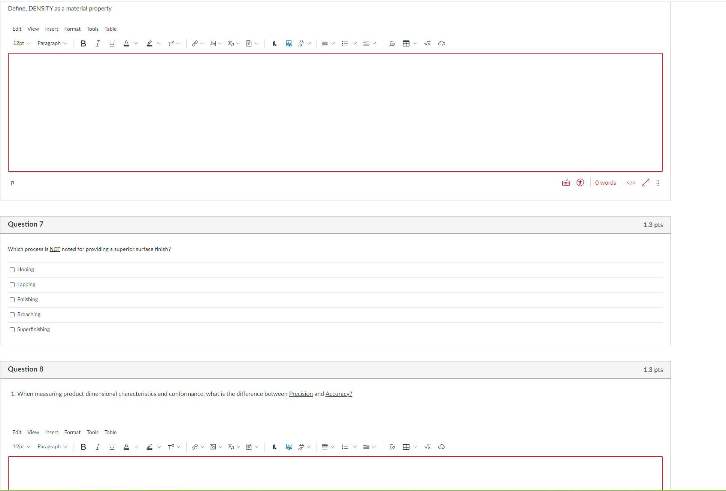Image resolution: width=726 pixels, height=491 pixels.
Task: Open the accessibility checker icon
Action: [580, 183]
